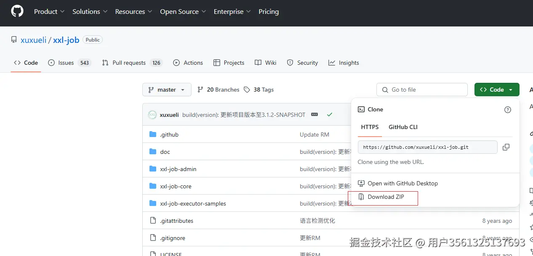Screen dimensions: 533x256
Task: Select the Code tab
Action: click(26, 63)
